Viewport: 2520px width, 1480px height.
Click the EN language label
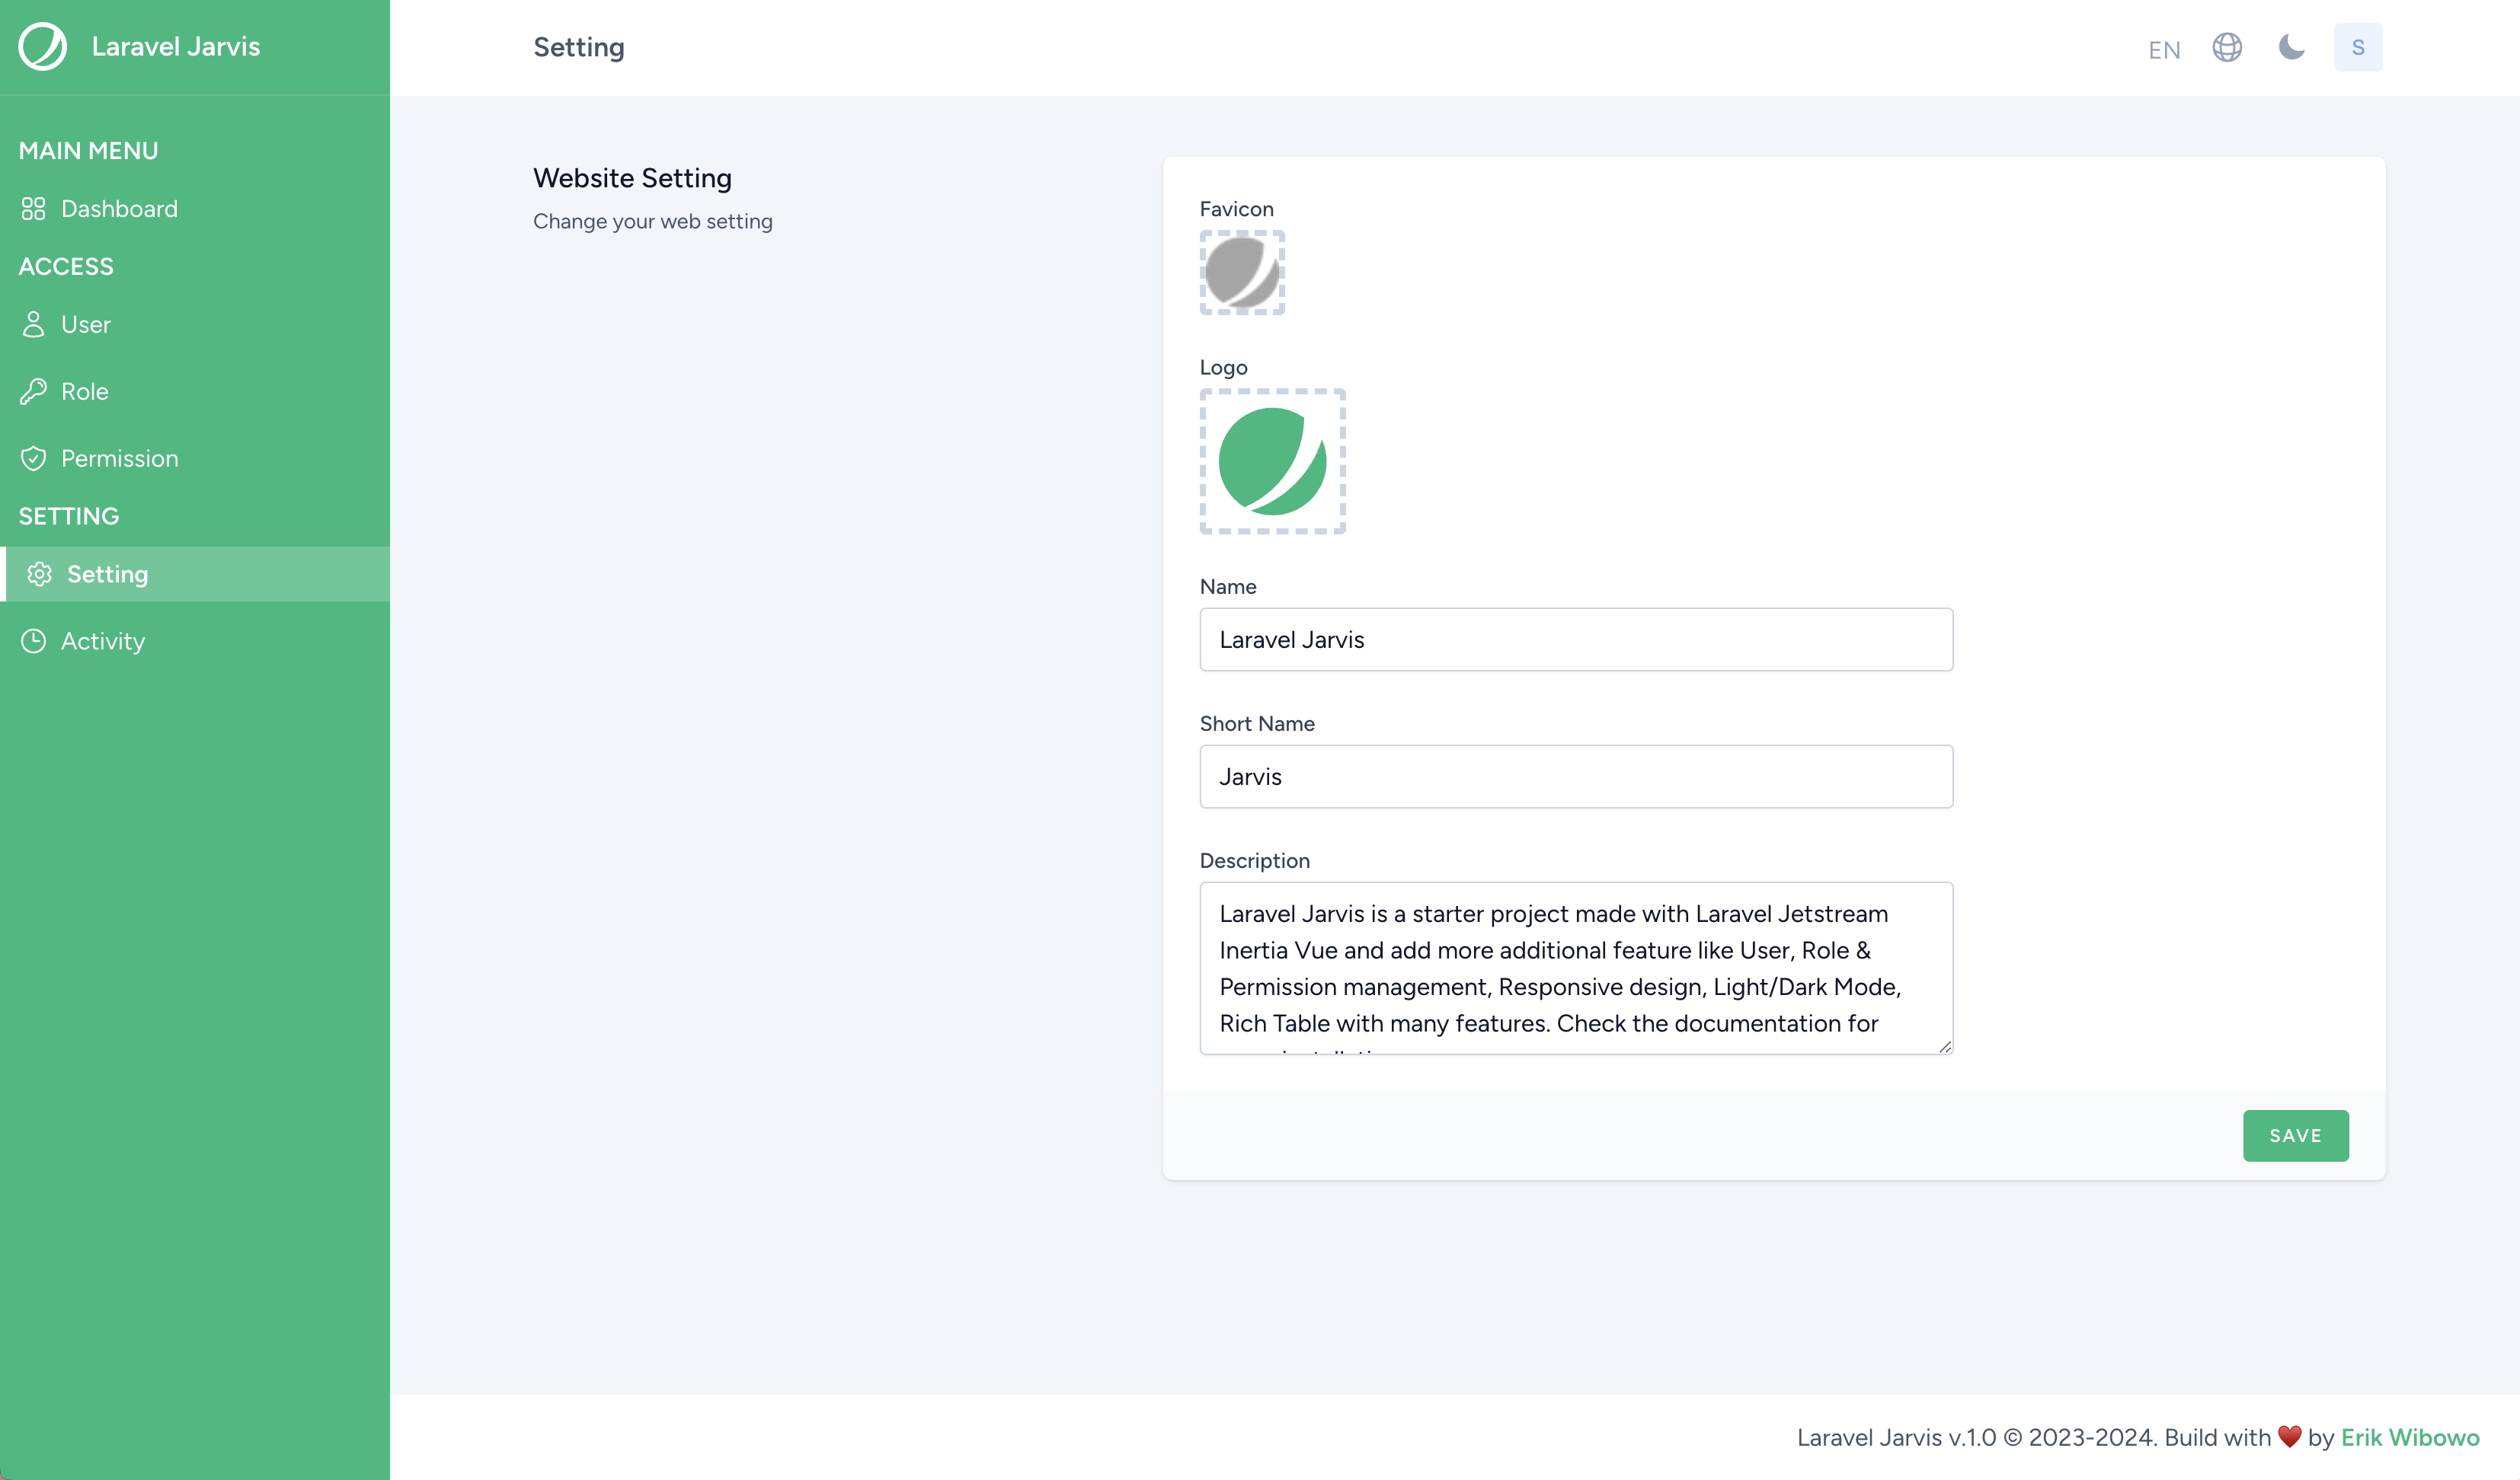coord(2163,50)
